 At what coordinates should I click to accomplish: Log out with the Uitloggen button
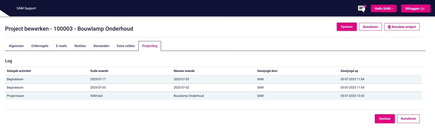coord(415,9)
